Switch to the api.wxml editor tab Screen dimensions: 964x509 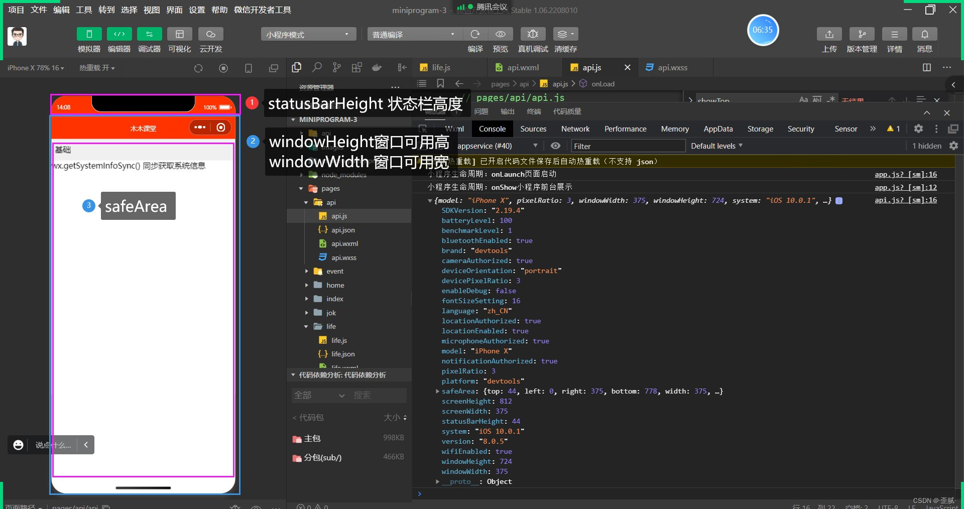(x=524, y=67)
